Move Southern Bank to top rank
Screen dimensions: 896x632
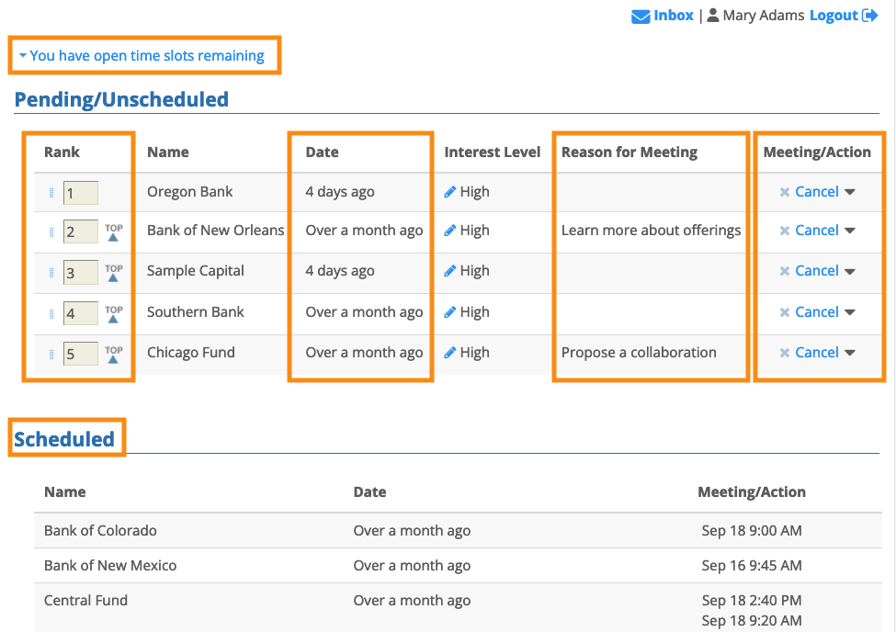(x=113, y=313)
